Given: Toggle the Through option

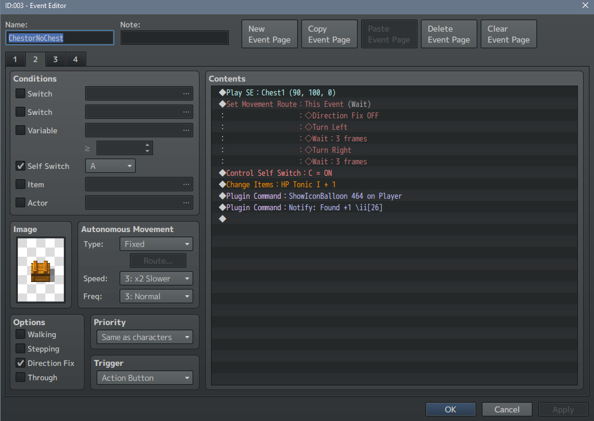Looking at the screenshot, I should click(21, 377).
